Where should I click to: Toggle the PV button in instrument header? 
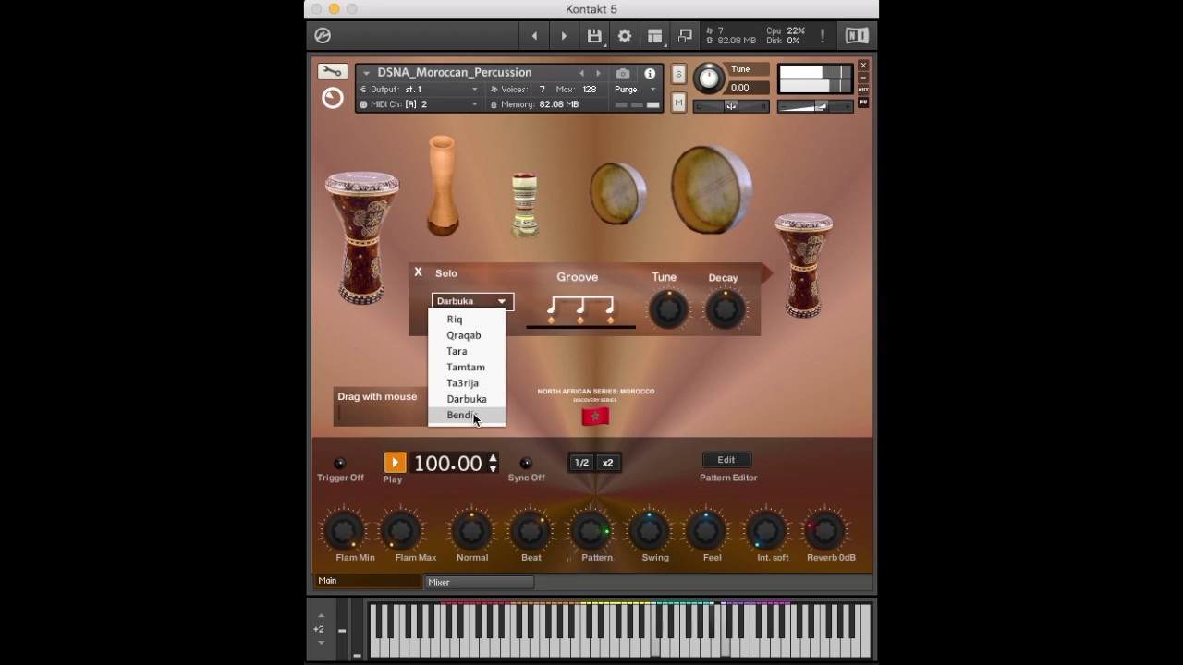click(x=863, y=103)
